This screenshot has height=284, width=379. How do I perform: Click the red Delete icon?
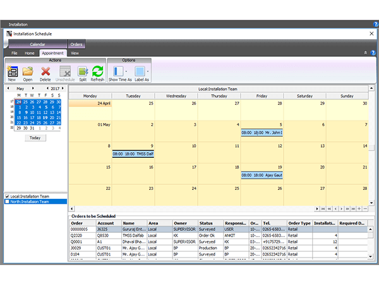(45, 73)
